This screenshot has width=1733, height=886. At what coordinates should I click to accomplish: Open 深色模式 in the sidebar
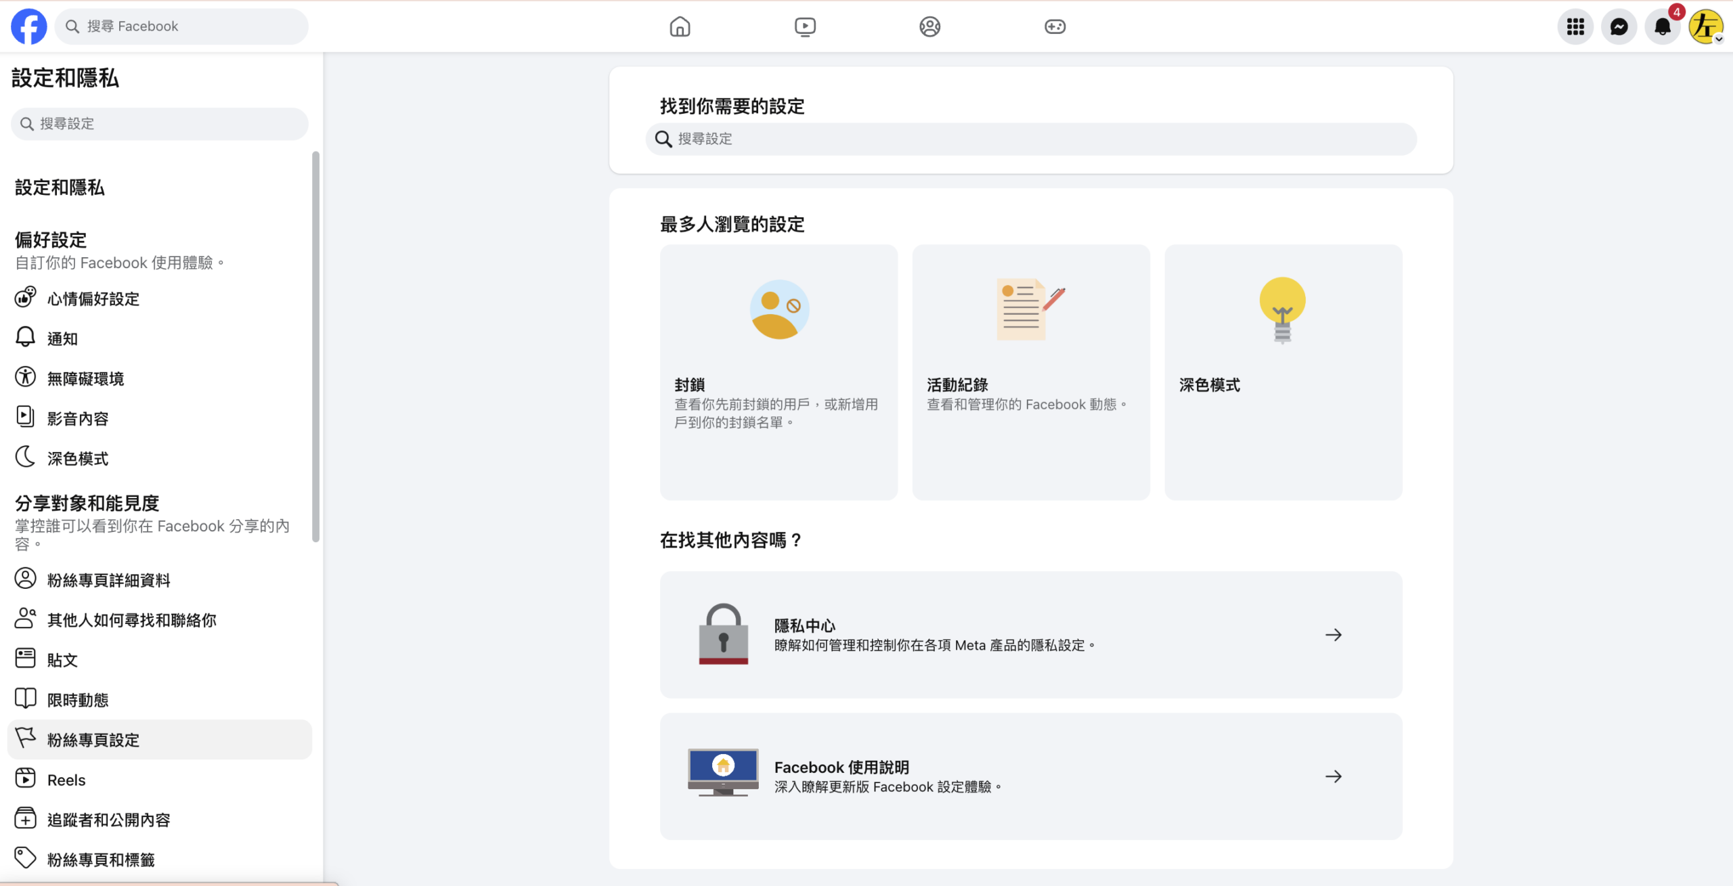tap(160, 458)
